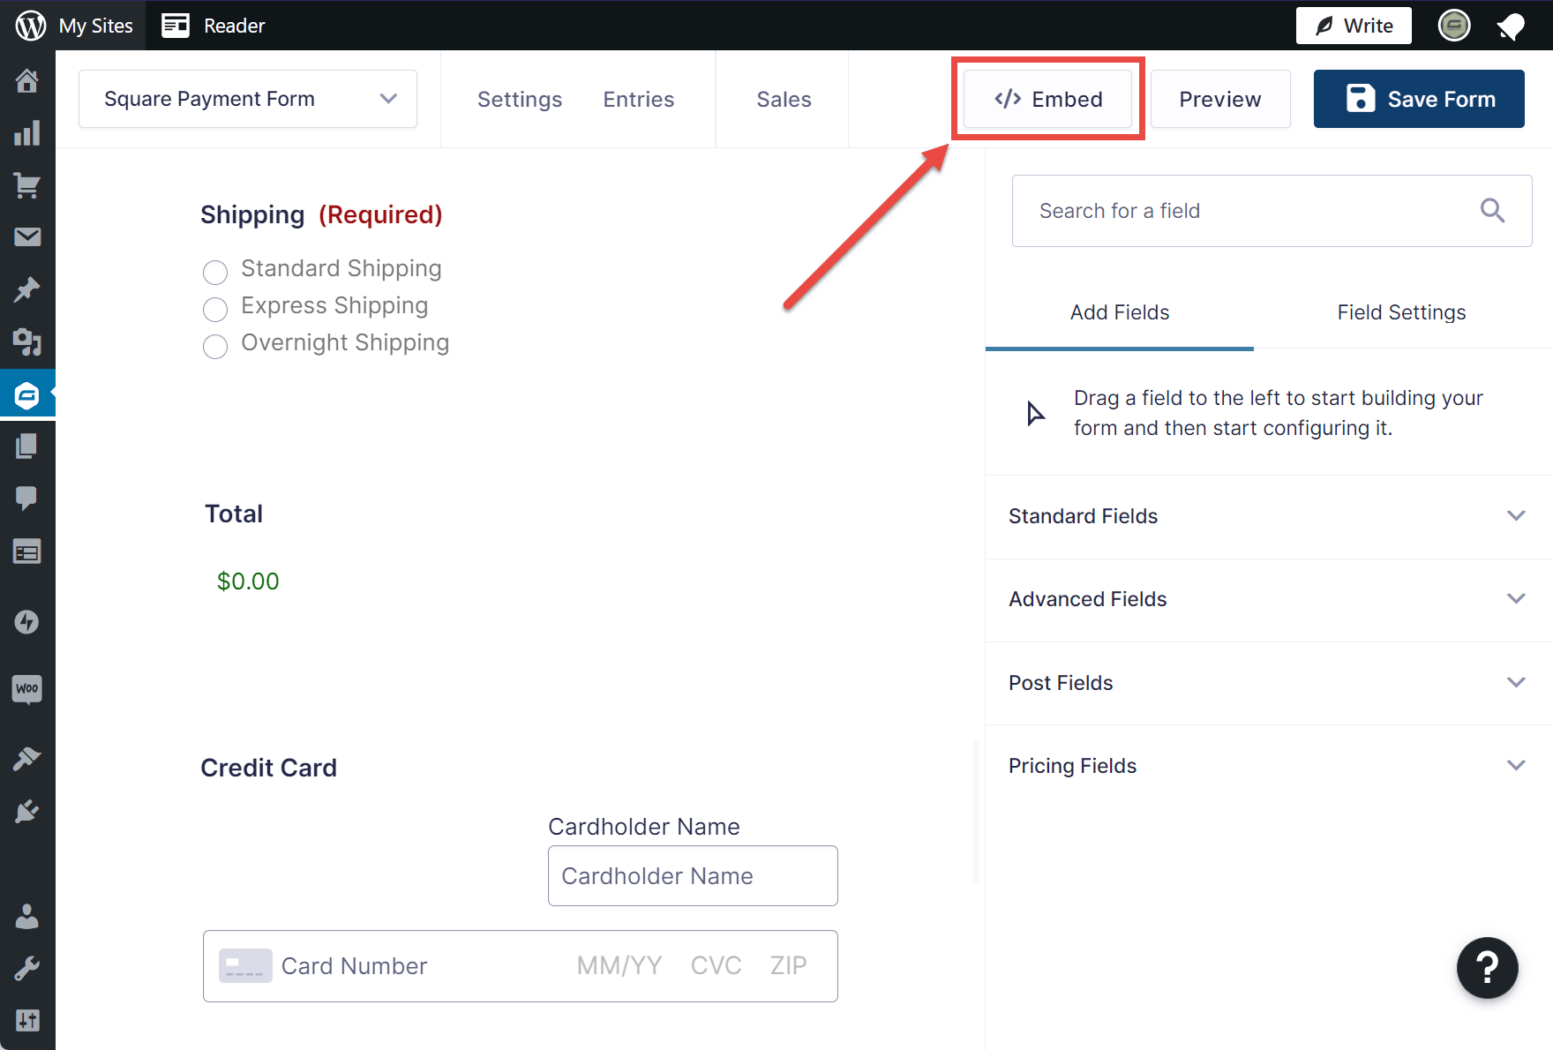Open the Inbox mail icon

pos(27,237)
